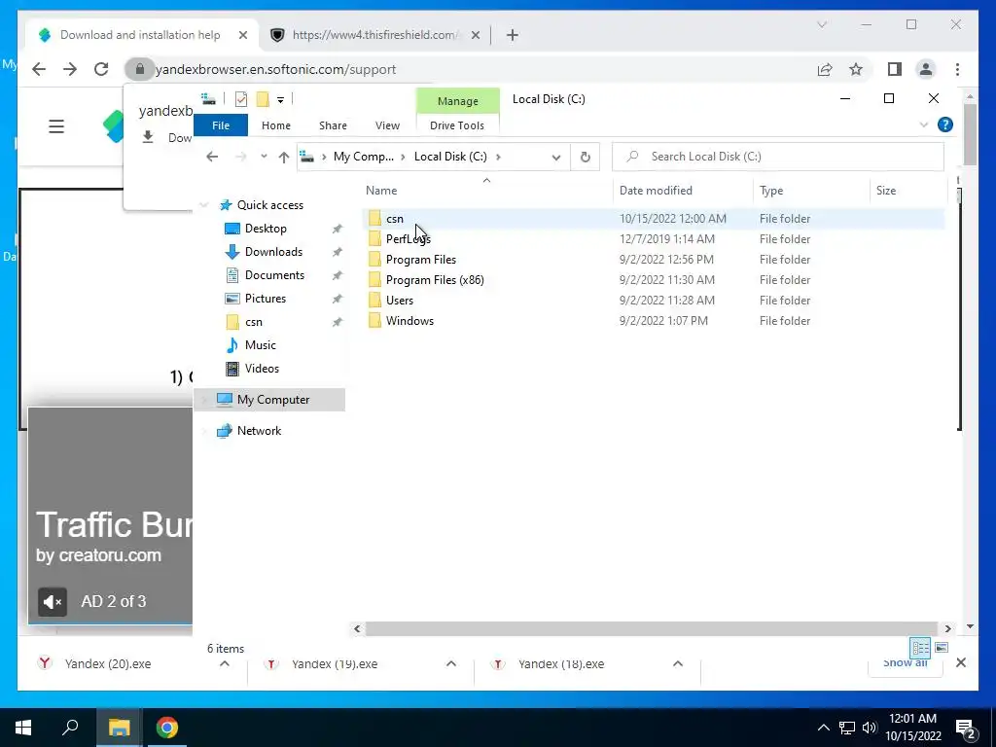Open a new Chrome tab
The image size is (996, 747).
point(513,35)
